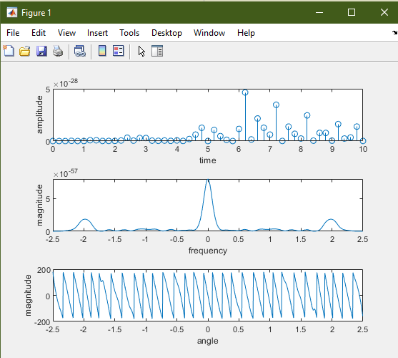Open the File menu

click(x=13, y=33)
